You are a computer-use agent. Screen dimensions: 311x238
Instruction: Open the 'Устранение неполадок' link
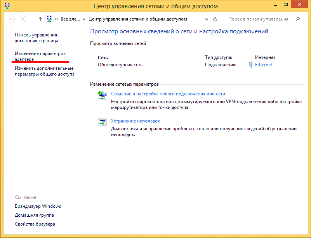(136, 121)
